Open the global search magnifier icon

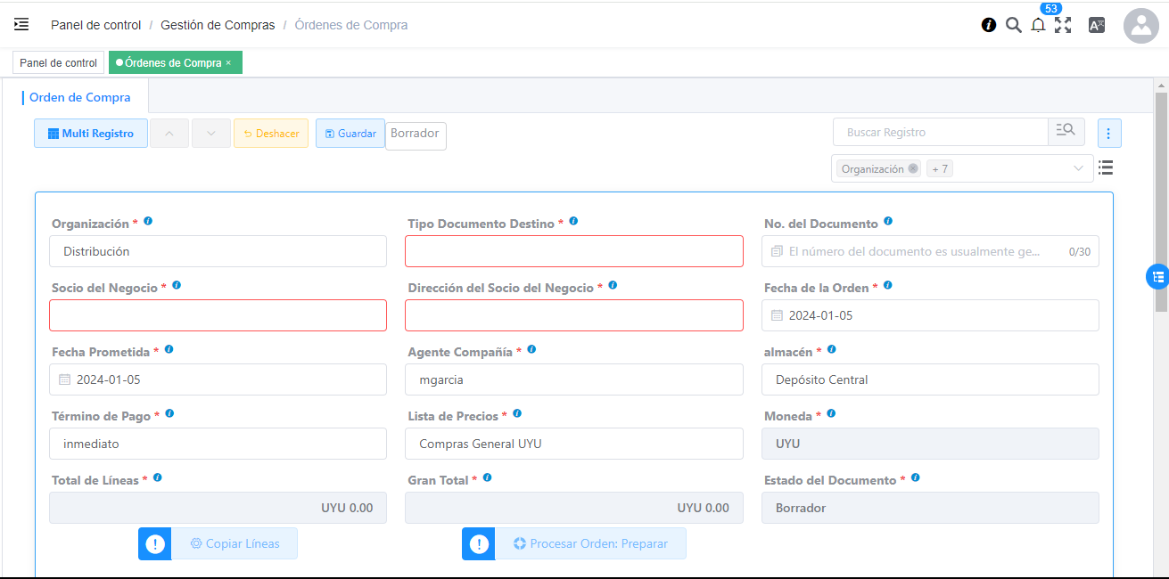pyautogui.click(x=1013, y=25)
